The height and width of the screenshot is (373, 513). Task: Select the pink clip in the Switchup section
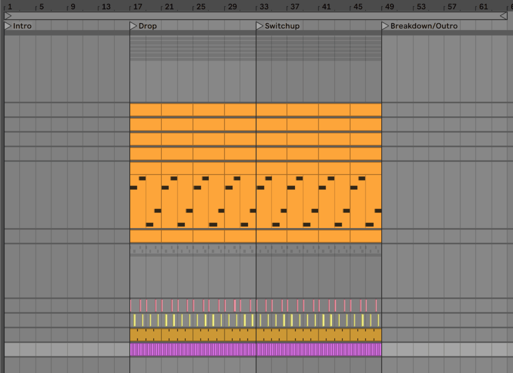tap(319, 305)
